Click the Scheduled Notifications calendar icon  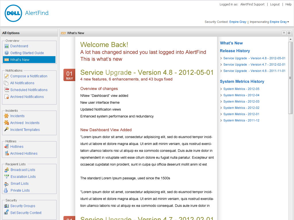point(7,90)
